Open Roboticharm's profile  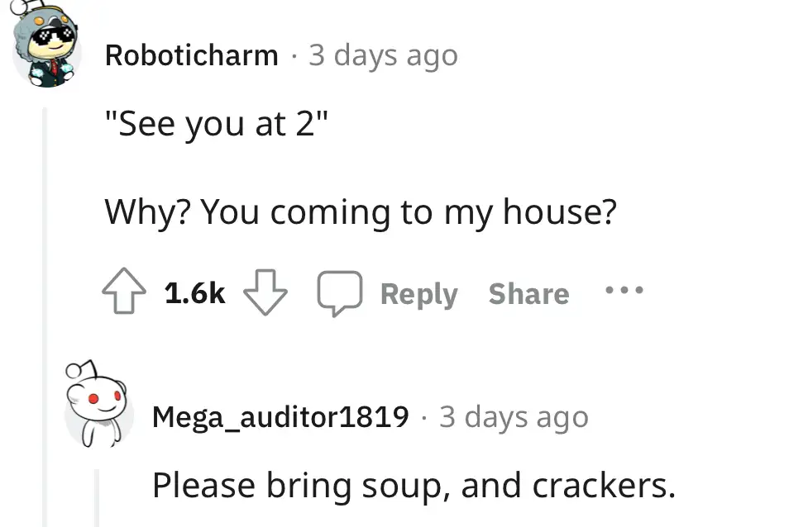[192, 55]
